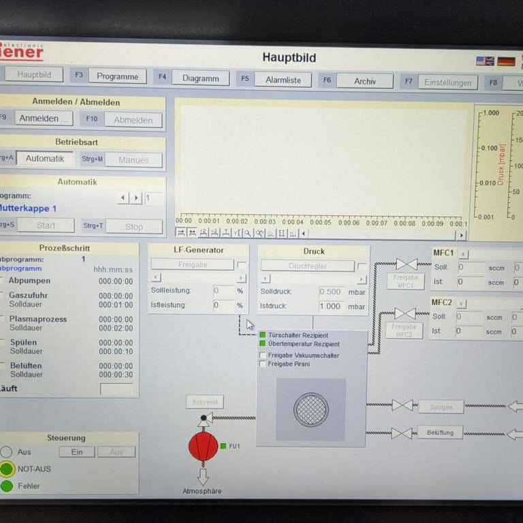Click Druck slider left arrow
The height and width of the screenshot is (523, 523).
(x=266, y=278)
